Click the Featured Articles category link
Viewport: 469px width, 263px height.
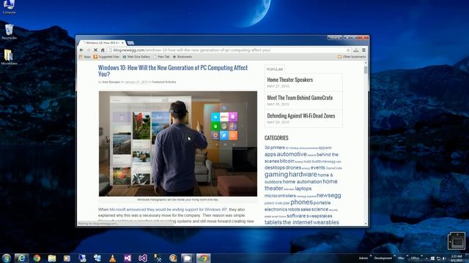point(164,82)
